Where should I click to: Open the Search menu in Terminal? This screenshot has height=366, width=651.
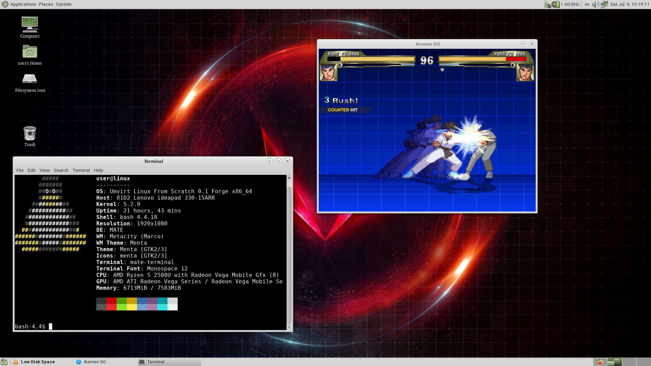tap(61, 170)
